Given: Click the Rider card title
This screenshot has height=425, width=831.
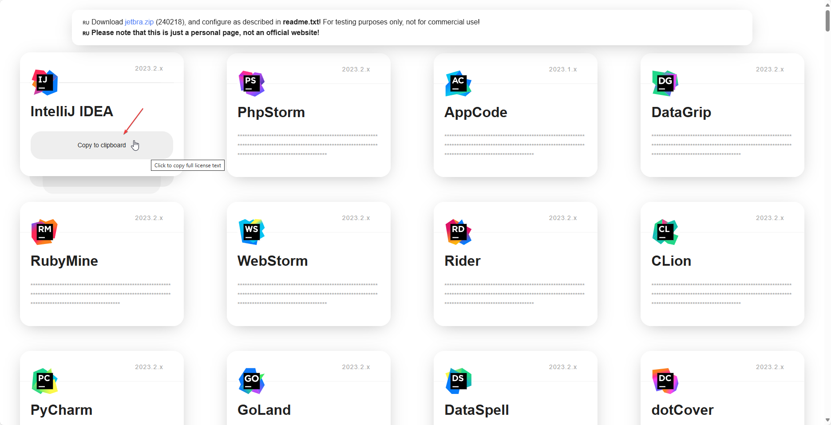Looking at the screenshot, I should (463, 261).
